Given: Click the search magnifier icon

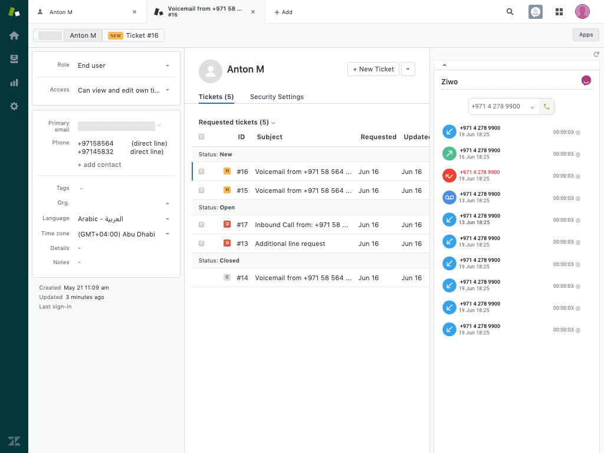Looking at the screenshot, I should pyautogui.click(x=510, y=12).
